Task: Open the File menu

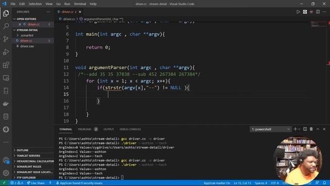Action: pyautogui.click(x=13, y=4)
